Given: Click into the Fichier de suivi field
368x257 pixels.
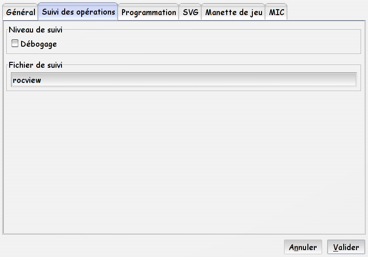Looking at the screenshot, I should tap(184, 80).
